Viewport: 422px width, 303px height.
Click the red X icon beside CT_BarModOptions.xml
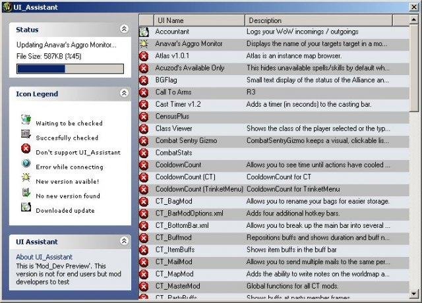(144, 213)
